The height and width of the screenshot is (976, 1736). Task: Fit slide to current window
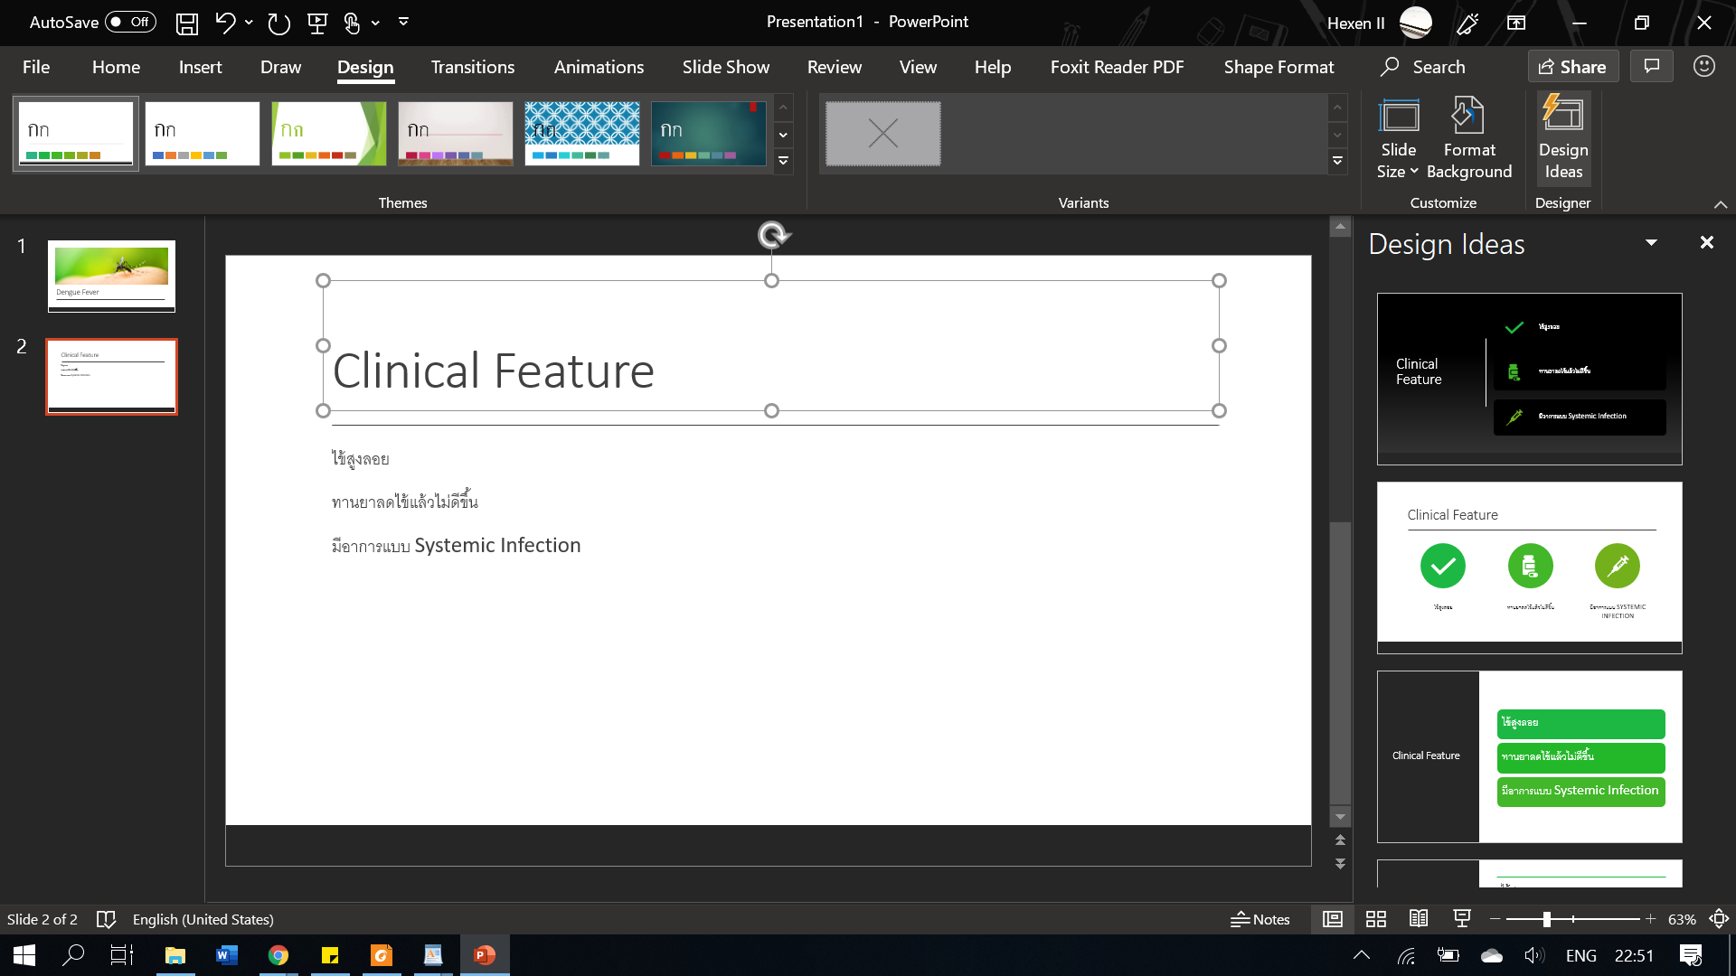pyautogui.click(x=1719, y=919)
